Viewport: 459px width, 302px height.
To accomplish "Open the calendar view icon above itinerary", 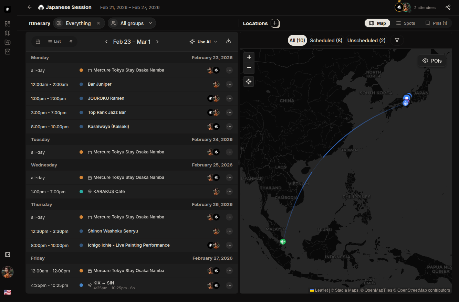I will click(x=38, y=41).
